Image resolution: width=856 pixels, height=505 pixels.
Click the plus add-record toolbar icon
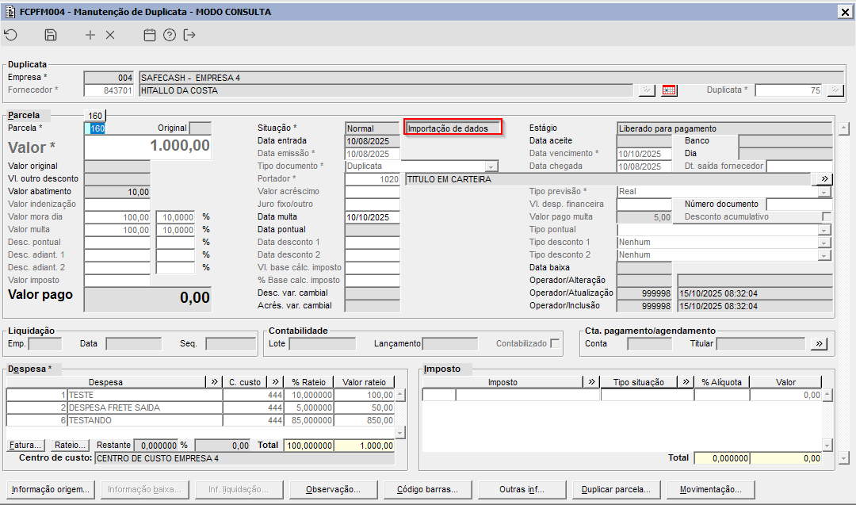pos(90,35)
